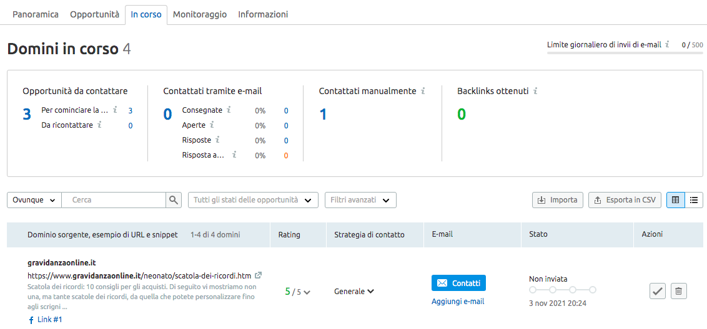This screenshot has height=329, width=707.
Task: Click info icon next to Backlinks ottenuti
Action: (x=535, y=91)
